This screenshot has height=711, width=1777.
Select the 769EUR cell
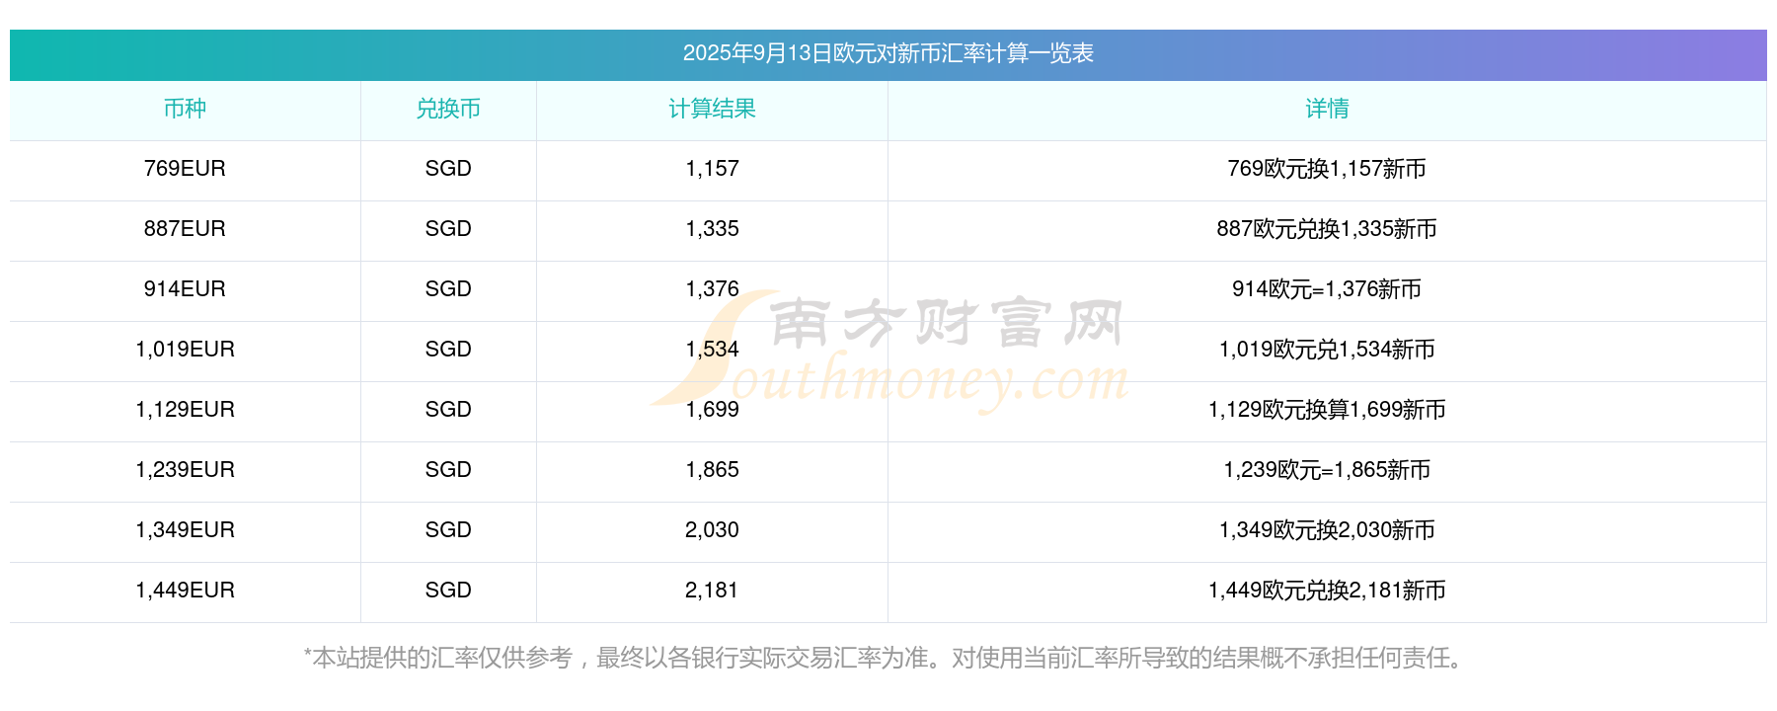tap(185, 169)
